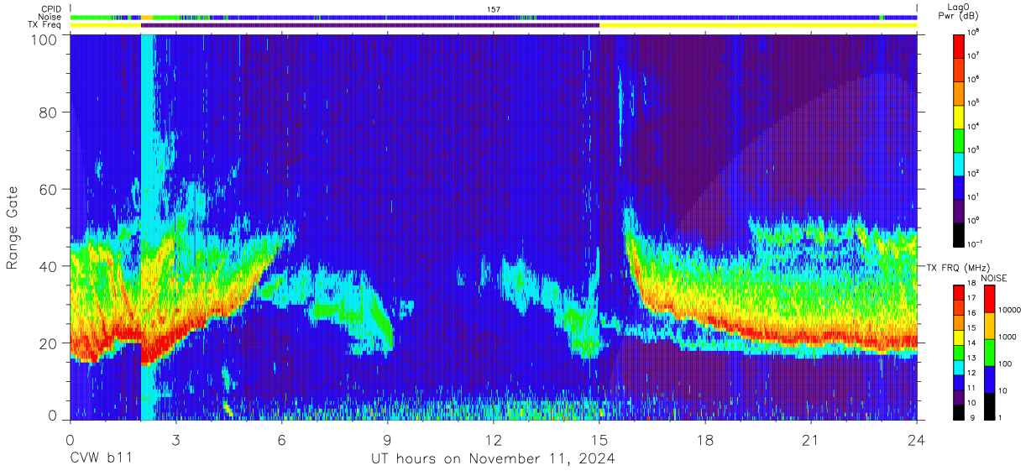The image size is (1031, 476).
Task: Click the TX FRQ (MHz) legend title
Action: 956,267
